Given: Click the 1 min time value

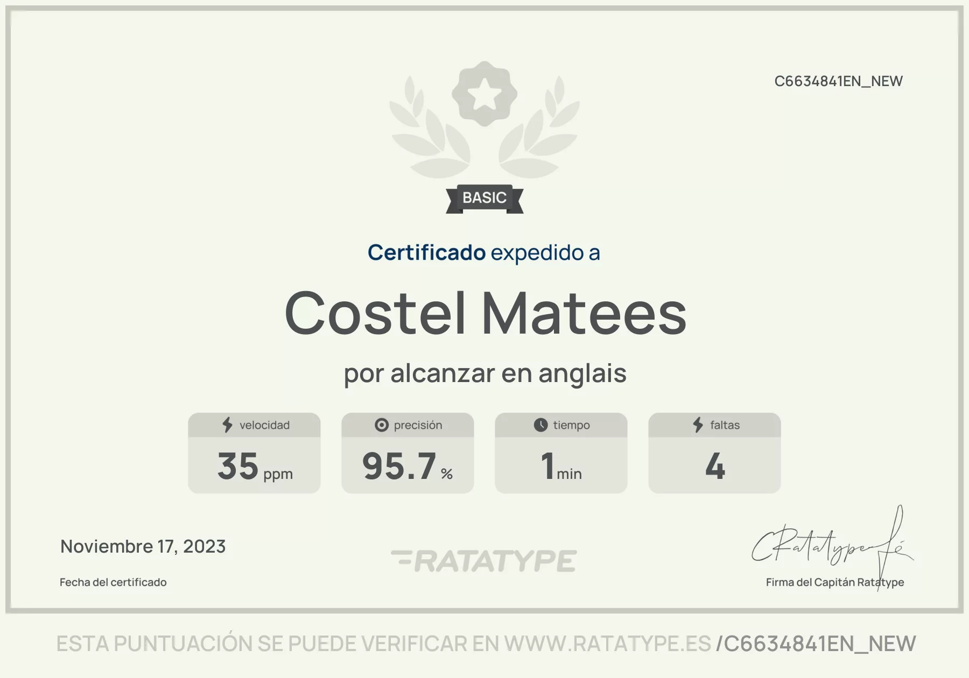Looking at the screenshot, I should 561,466.
